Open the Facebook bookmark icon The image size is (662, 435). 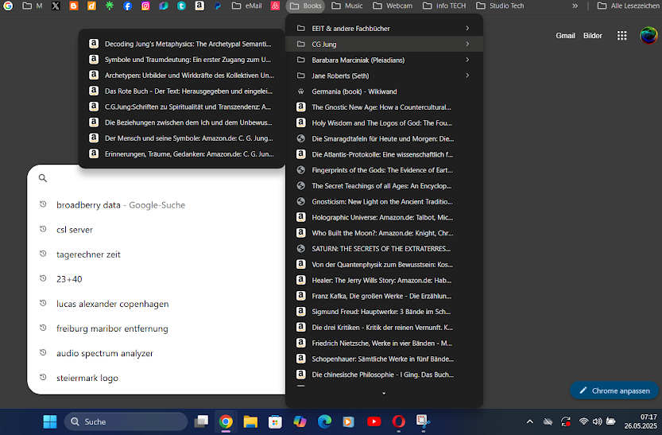(x=127, y=6)
